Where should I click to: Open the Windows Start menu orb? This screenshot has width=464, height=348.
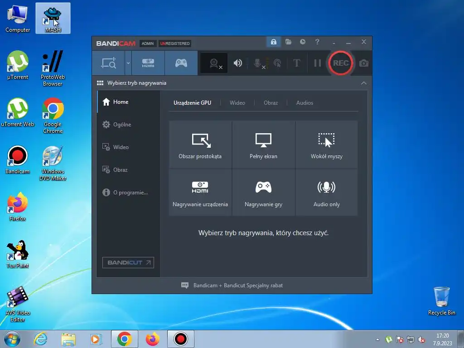[12, 339]
